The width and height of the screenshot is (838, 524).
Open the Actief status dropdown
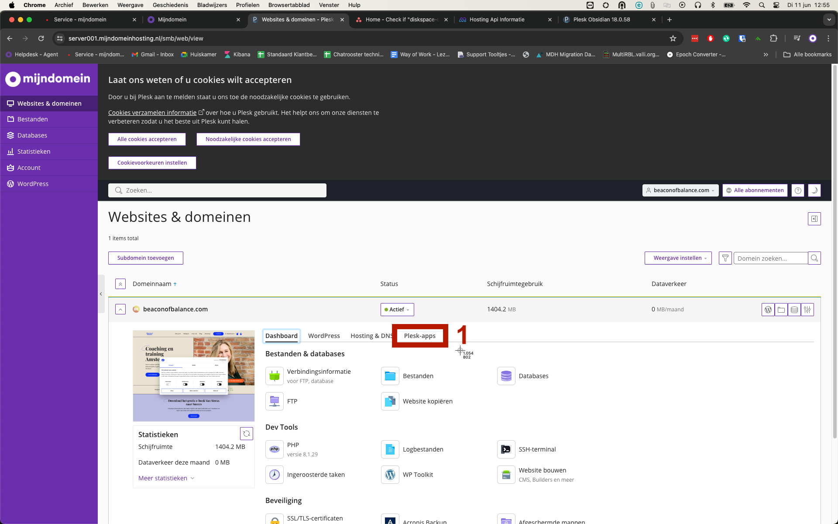pos(397,310)
